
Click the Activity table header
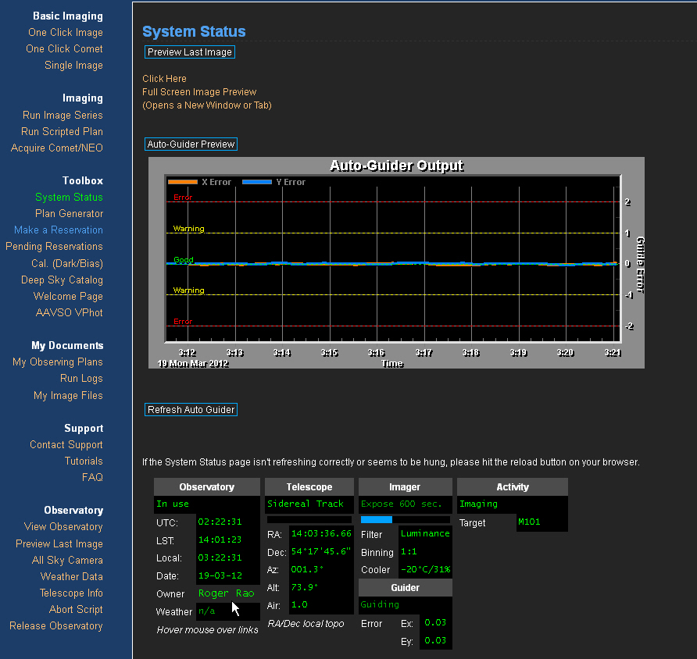click(x=513, y=486)
